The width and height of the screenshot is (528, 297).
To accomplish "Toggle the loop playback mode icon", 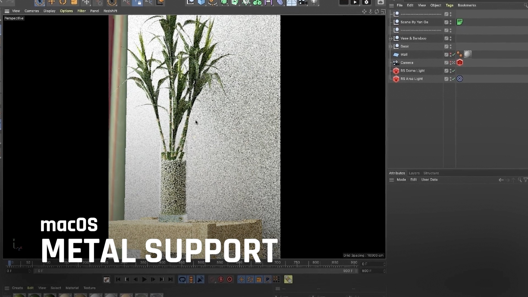I will 182,279.
